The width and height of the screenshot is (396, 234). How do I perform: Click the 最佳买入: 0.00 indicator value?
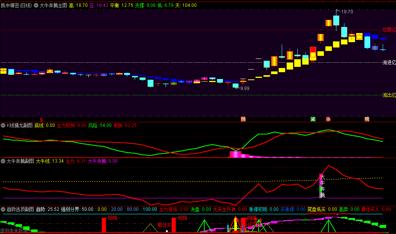[x=376, y=209]
